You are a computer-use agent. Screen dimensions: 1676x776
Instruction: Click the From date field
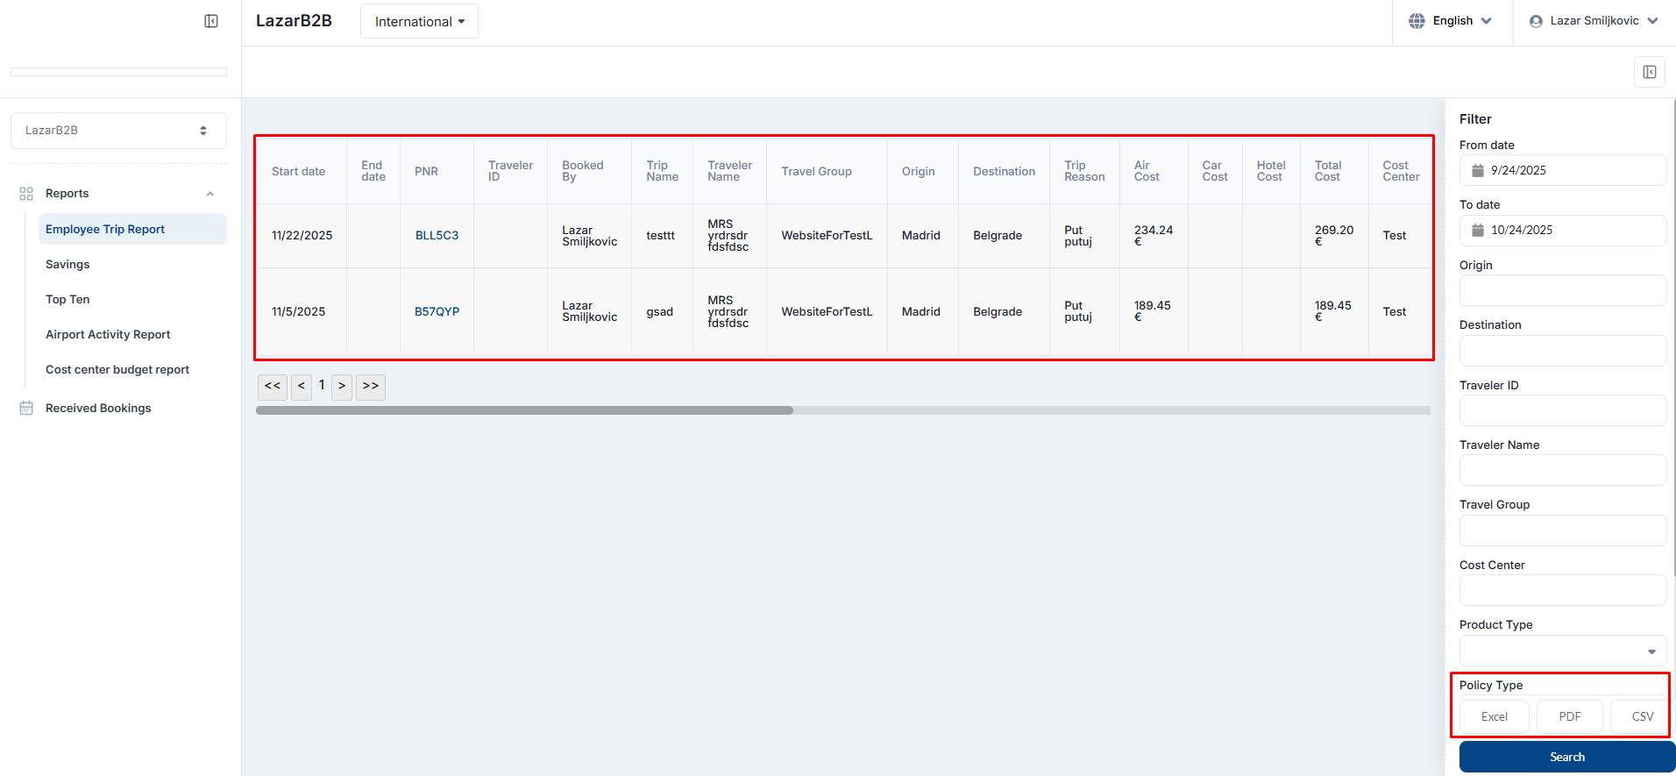[x=1563, y=170]
